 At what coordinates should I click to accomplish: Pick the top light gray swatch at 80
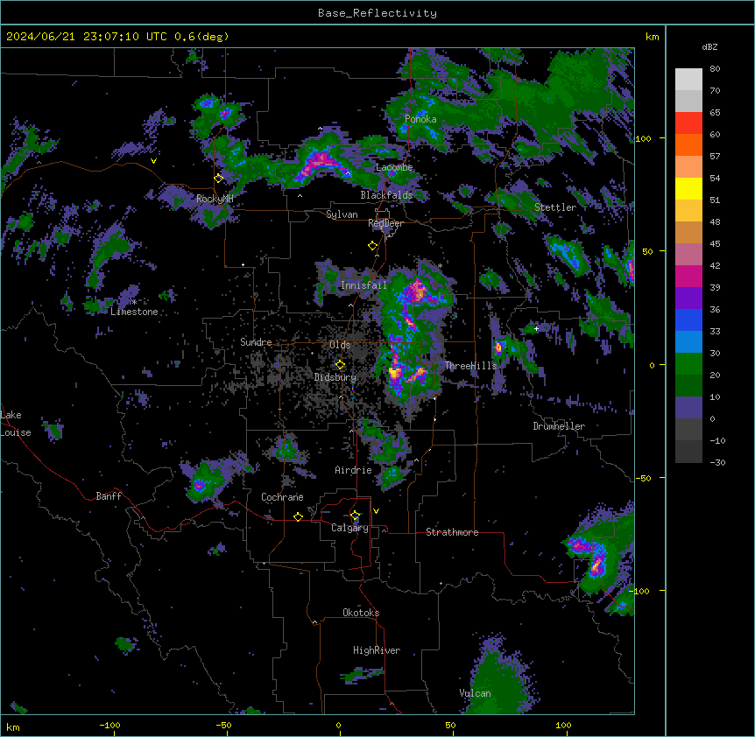(x=688, y=80)
